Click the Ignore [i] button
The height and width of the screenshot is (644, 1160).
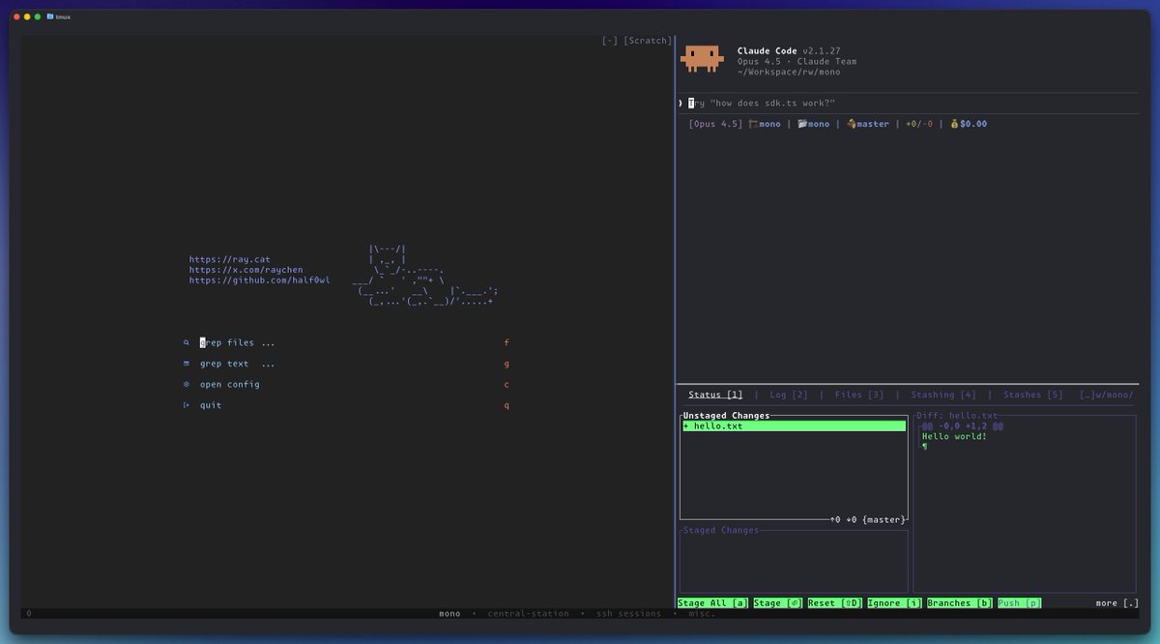(x=895, y=603)
